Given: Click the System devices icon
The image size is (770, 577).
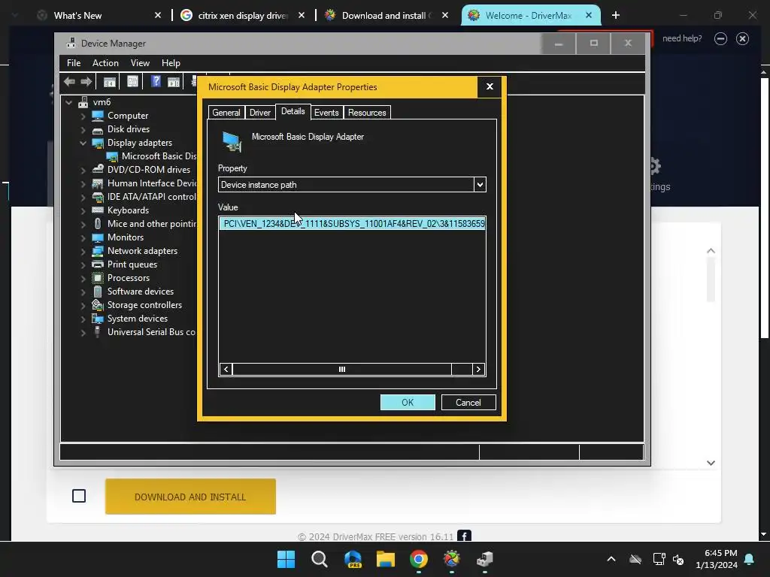Looking at the screenshot, I should click(x=98, y=319).
